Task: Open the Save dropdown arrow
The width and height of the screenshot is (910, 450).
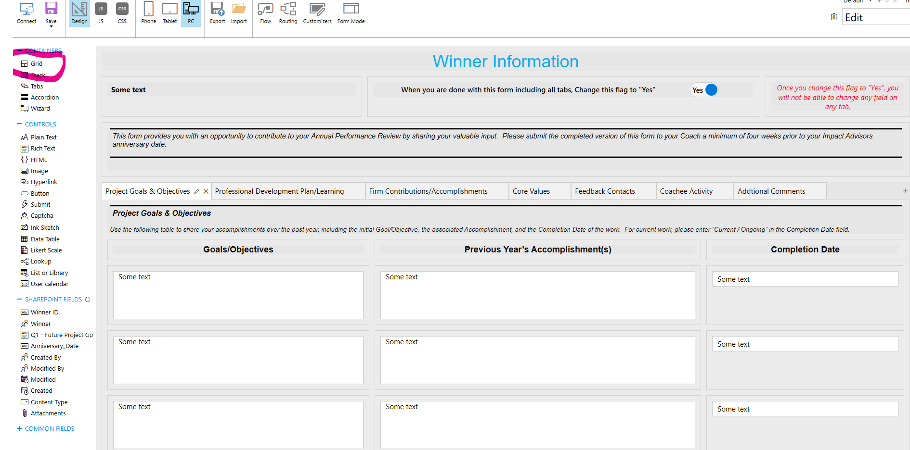Action: [51, 27]
